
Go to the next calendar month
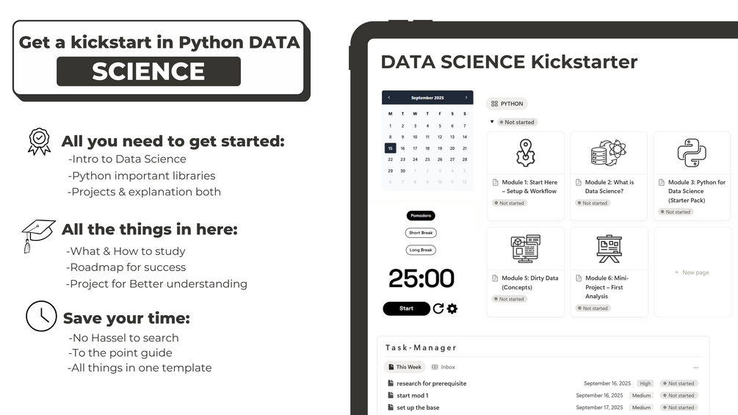pos(466,98)
